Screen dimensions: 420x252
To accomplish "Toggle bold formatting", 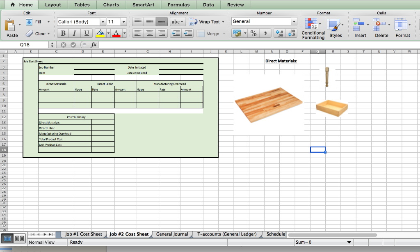I will (x=62, y=33).
